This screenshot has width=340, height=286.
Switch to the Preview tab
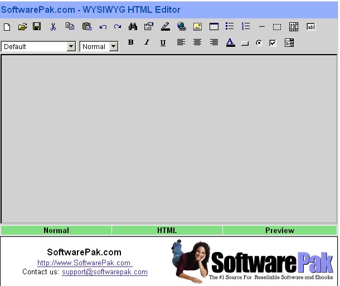pos(279,230)
